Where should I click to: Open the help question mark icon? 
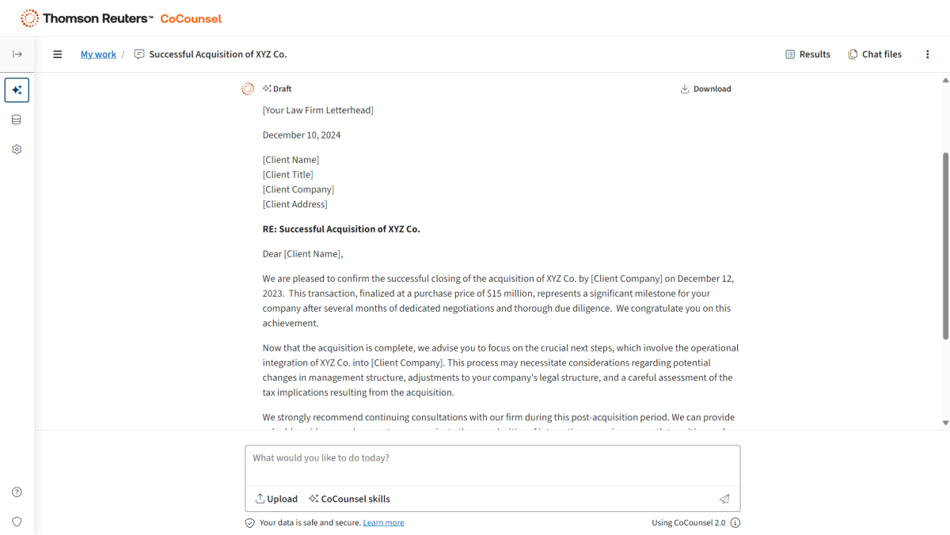[17, 492]
